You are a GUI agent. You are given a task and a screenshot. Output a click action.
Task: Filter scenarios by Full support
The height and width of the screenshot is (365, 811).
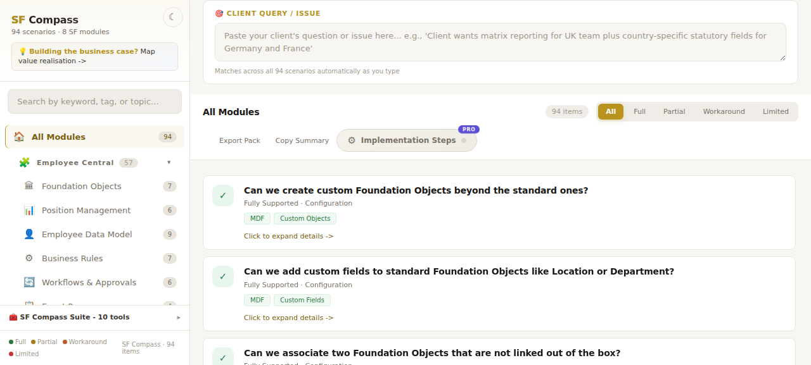639,111
